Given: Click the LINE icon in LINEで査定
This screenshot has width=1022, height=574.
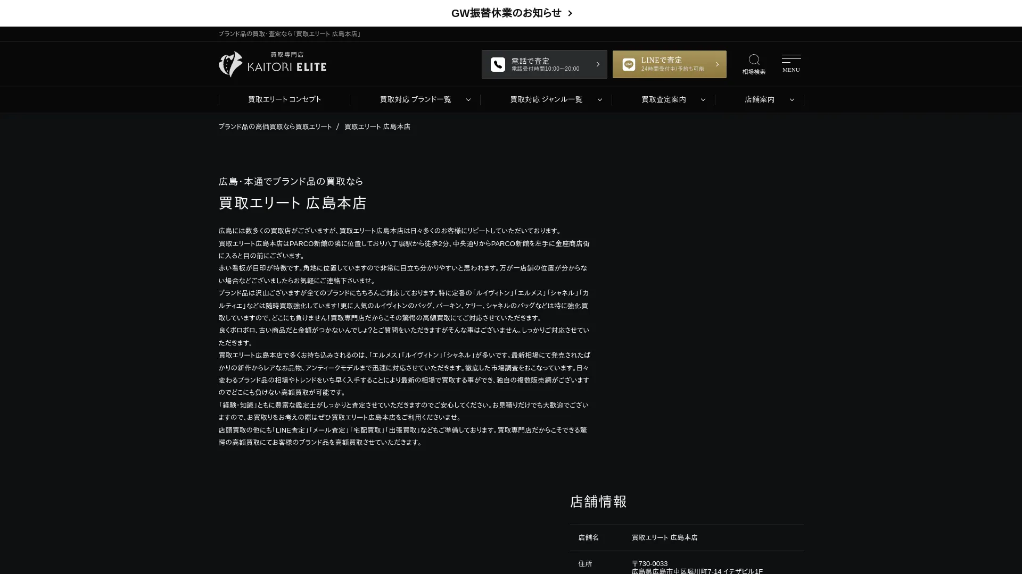Looking at the screenshot, I should [x=629, y=64].
